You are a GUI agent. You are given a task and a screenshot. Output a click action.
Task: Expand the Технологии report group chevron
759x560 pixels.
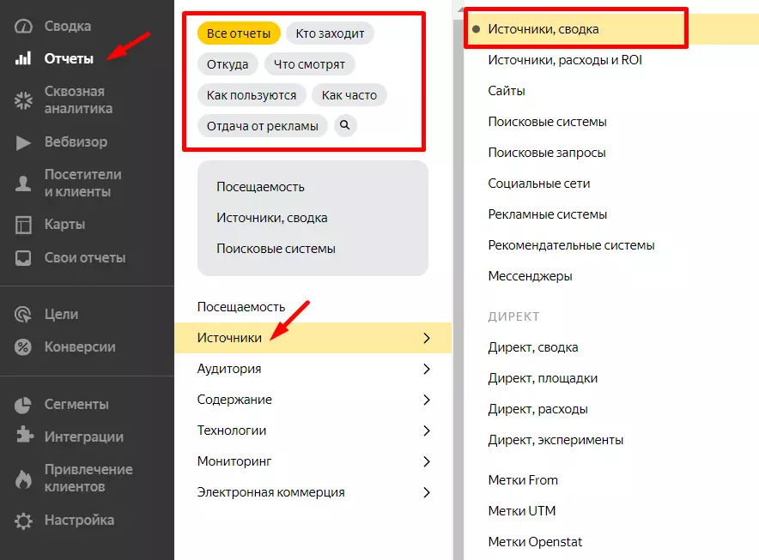pos(427,431)
